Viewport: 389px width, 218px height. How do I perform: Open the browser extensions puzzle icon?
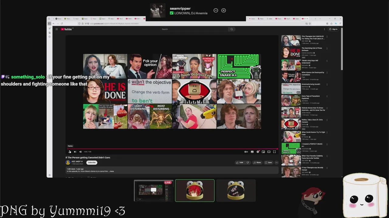[x=332, y=24]
